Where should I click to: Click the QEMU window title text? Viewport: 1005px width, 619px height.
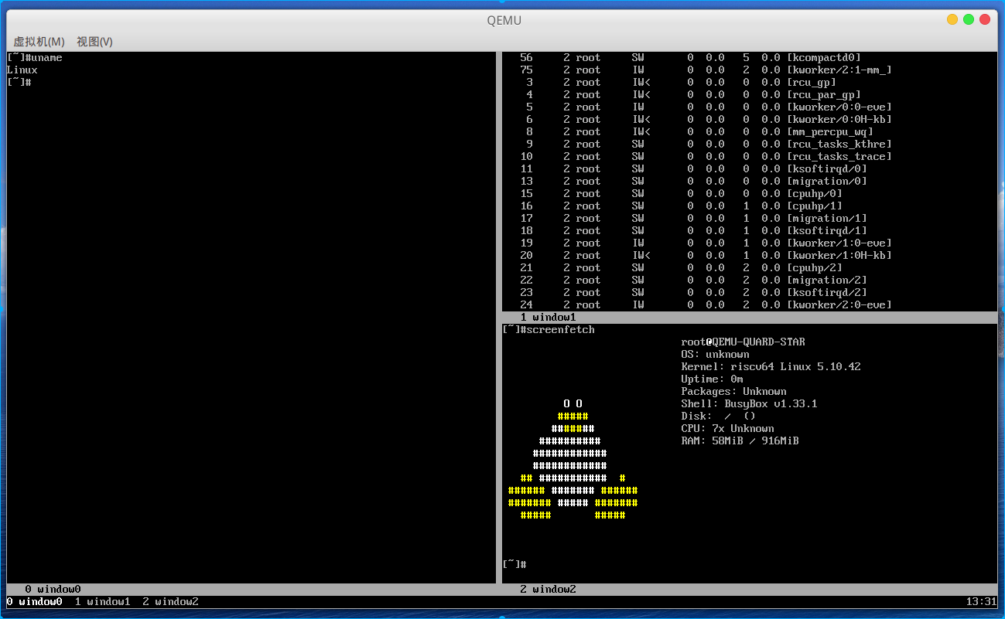click(x=504, y=20)
